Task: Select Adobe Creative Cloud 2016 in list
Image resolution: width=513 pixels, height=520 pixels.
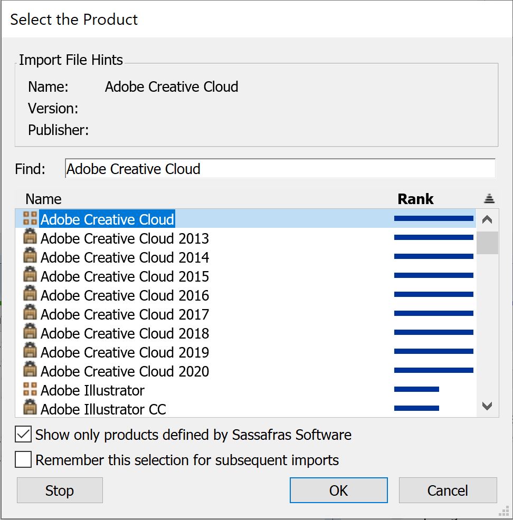Action: click(245, 294)
